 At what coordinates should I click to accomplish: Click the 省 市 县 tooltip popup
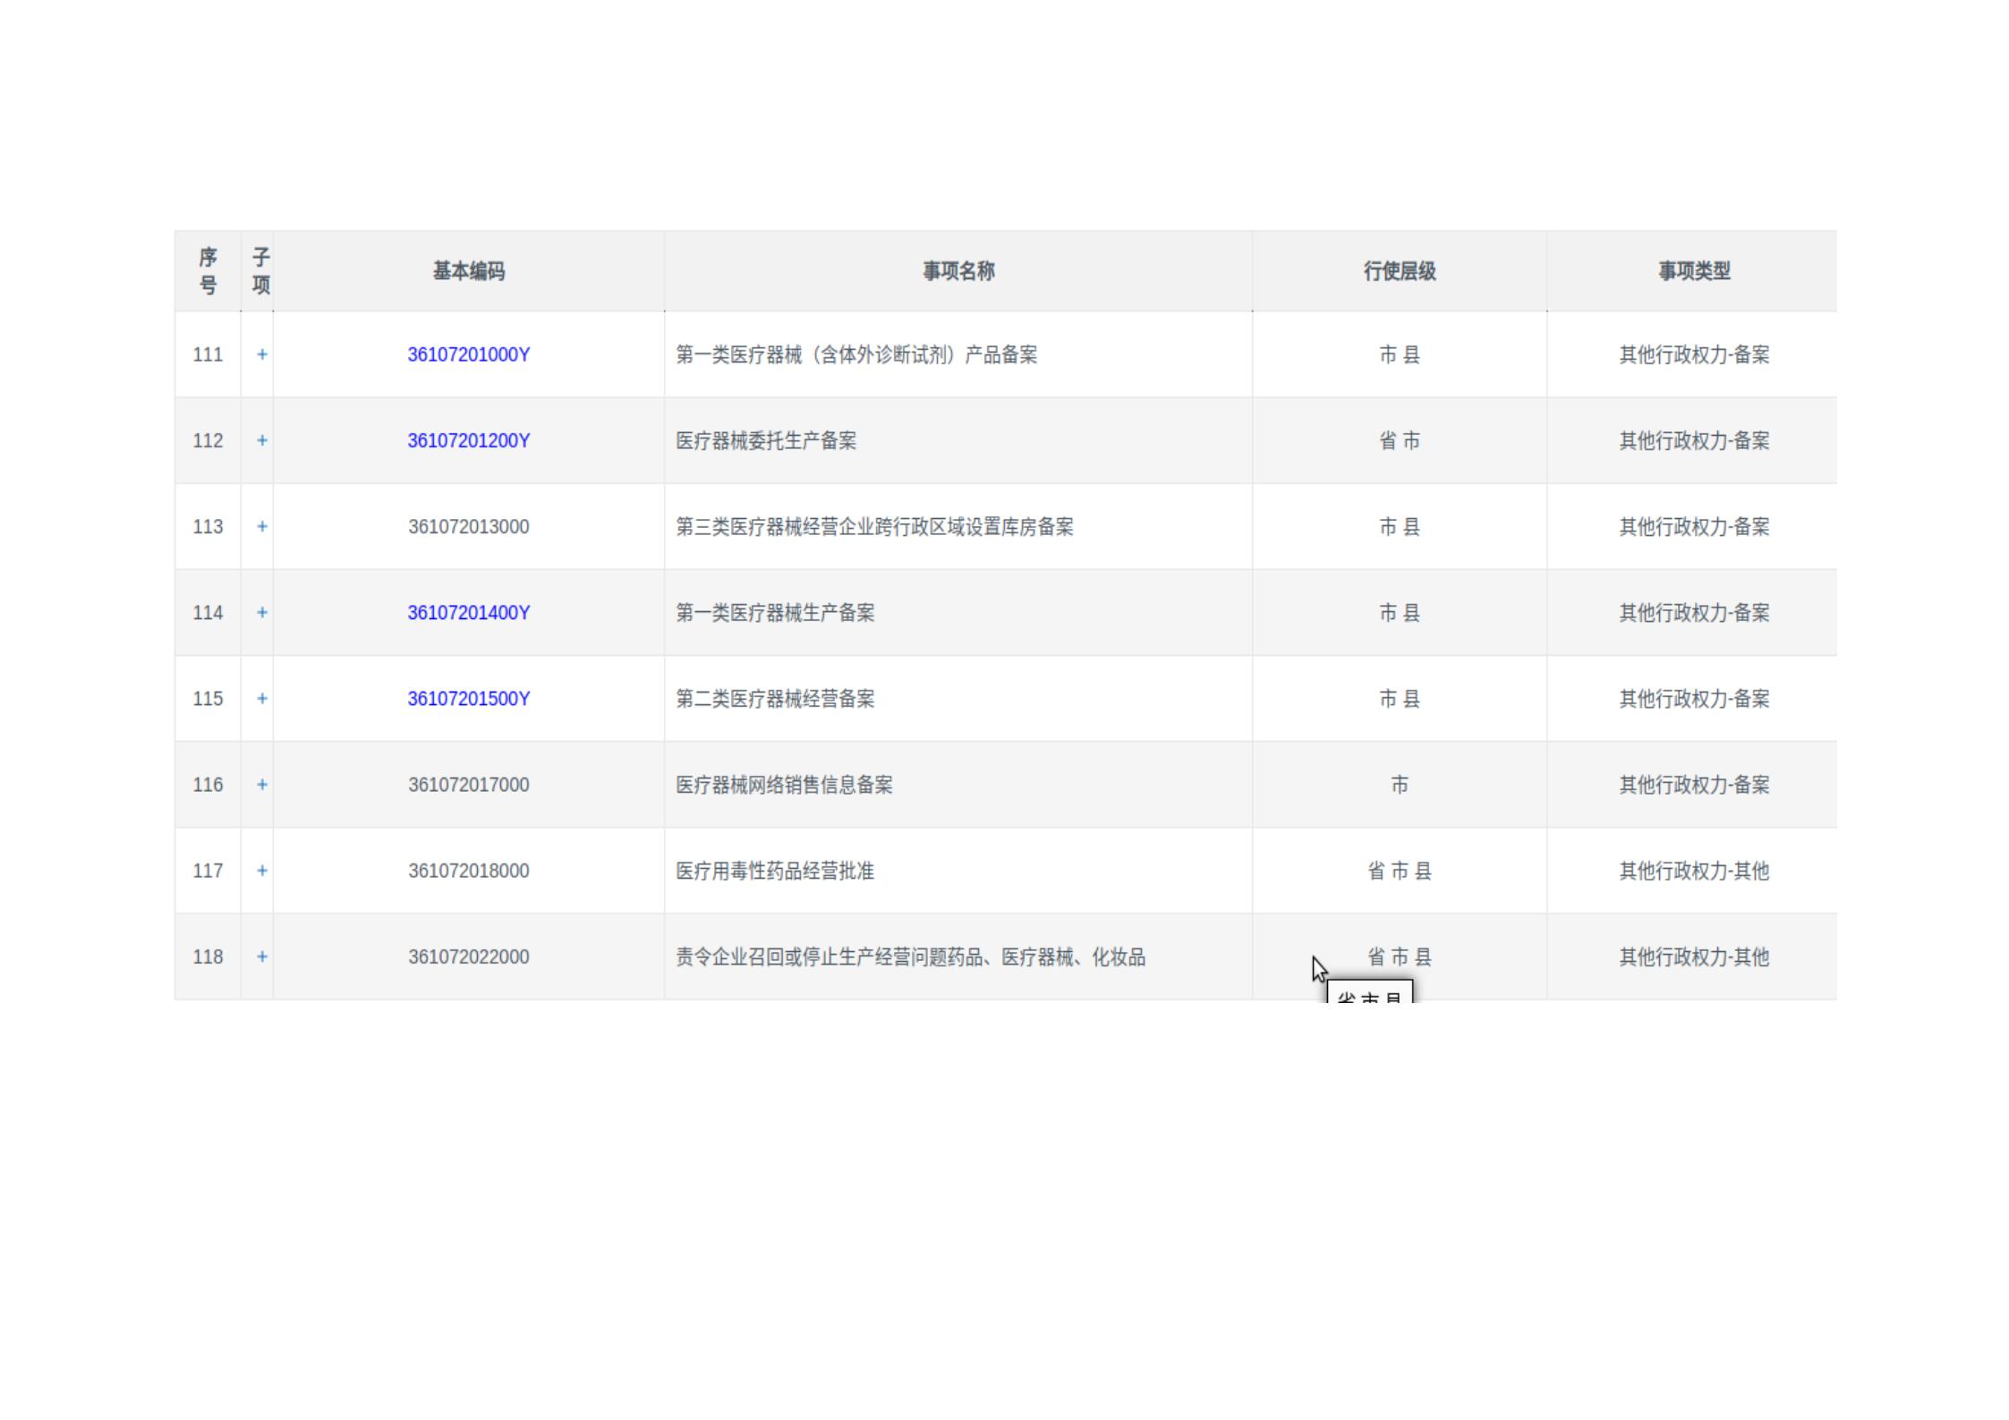[1369, 993]
